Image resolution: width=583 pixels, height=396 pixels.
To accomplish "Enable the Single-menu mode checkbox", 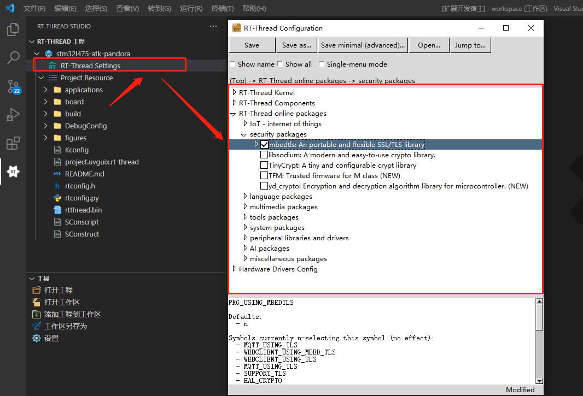I will point(322,64).
